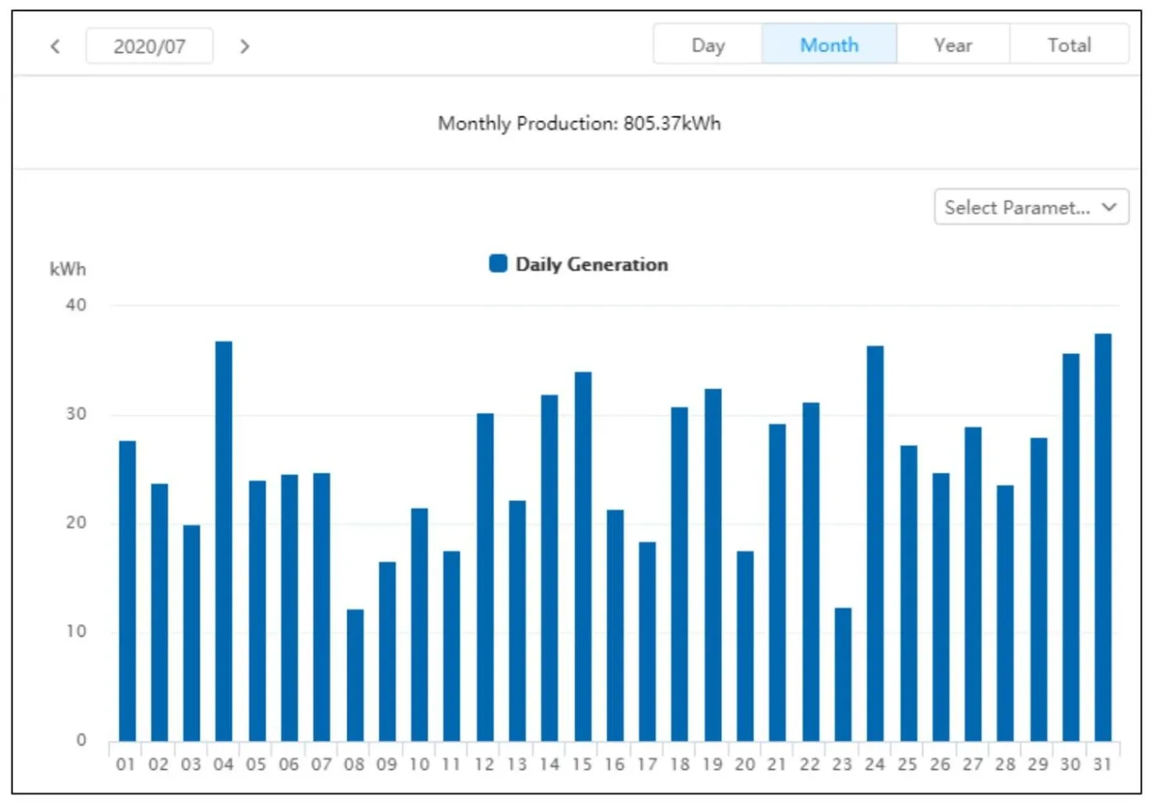The image size is (1155, 802).
Task: Click the tallest bar on day 31
Action: (1103, 536)
